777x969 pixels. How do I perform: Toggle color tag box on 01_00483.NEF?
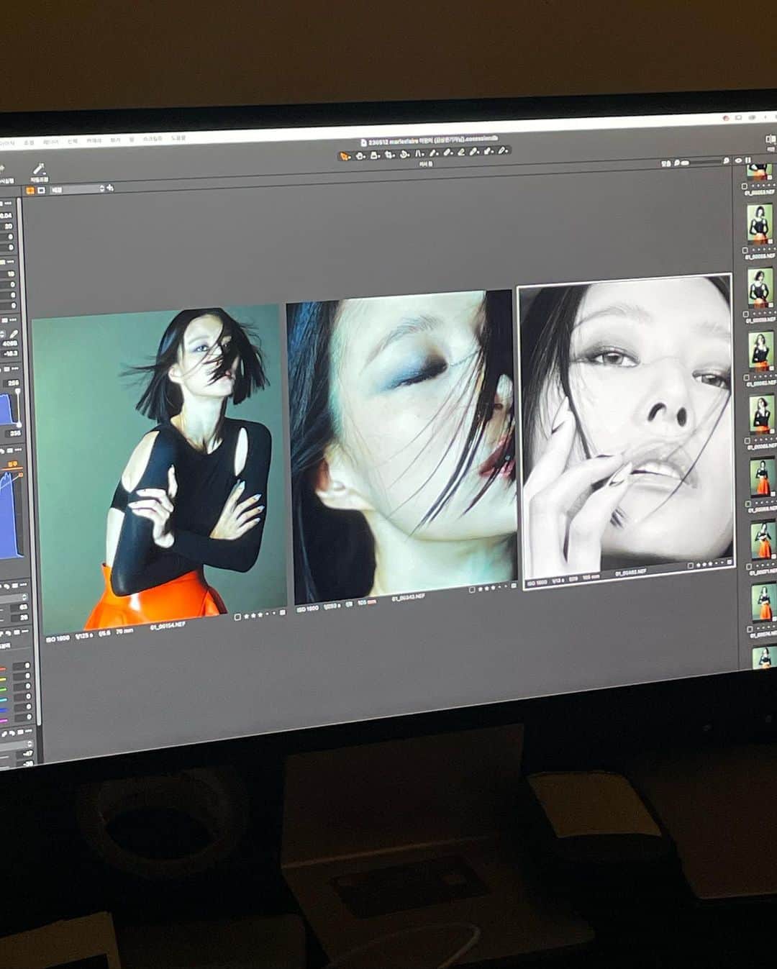(690, 566)
